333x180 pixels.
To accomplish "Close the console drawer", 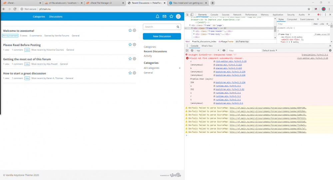I will 330,46.
